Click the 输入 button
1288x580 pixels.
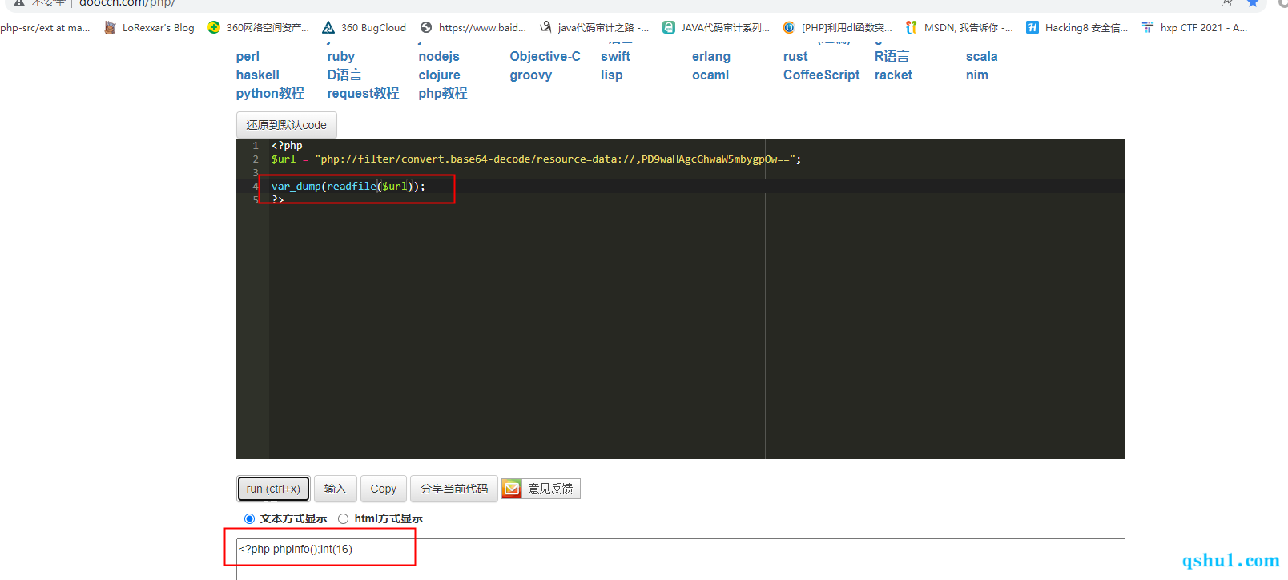click(335, 489)
